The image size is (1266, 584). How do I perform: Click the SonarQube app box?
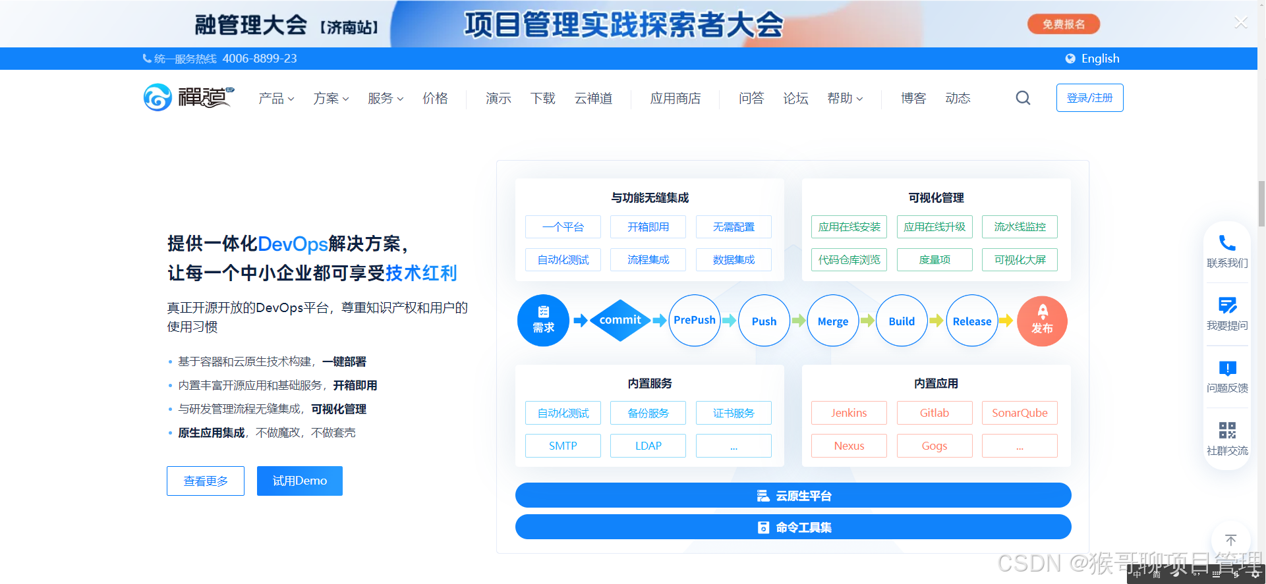(x=1020, y=413)
